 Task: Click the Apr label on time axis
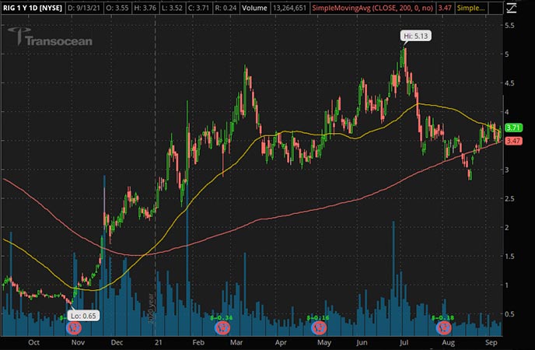click(281, 342)
